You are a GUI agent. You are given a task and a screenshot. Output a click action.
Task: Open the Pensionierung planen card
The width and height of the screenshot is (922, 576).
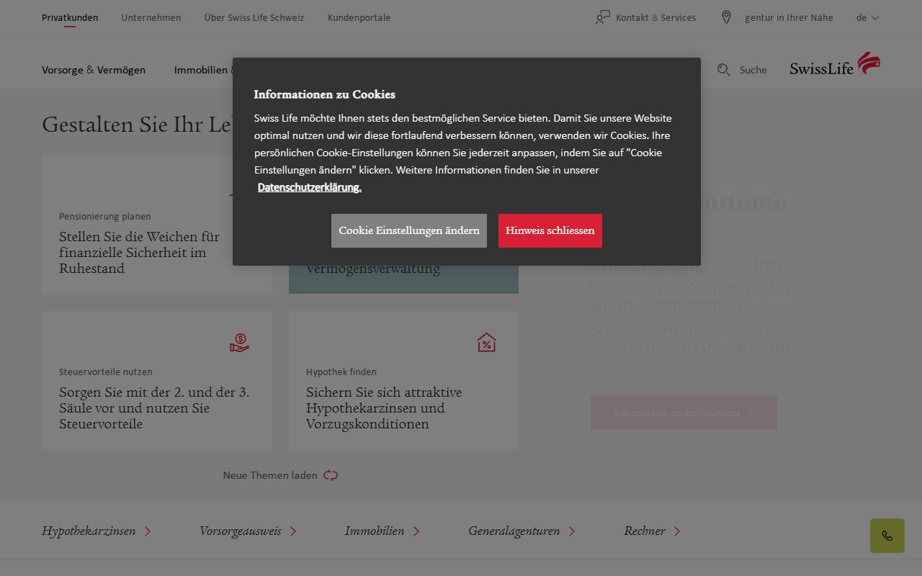156,225
